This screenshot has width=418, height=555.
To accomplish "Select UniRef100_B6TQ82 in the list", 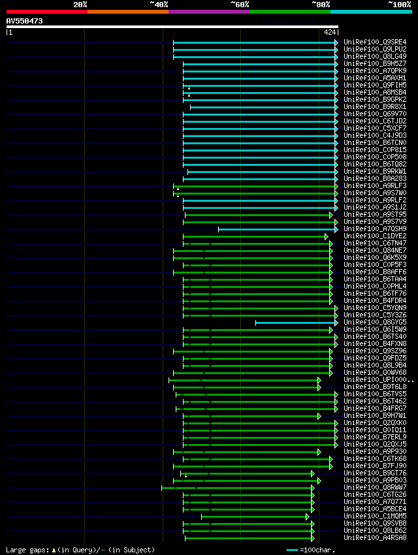I will [375, 165].
